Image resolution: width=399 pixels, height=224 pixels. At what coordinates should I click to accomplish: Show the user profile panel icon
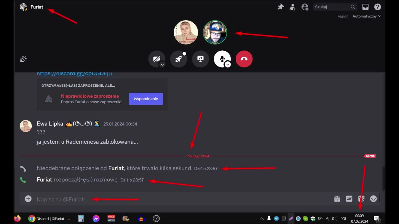305,7
